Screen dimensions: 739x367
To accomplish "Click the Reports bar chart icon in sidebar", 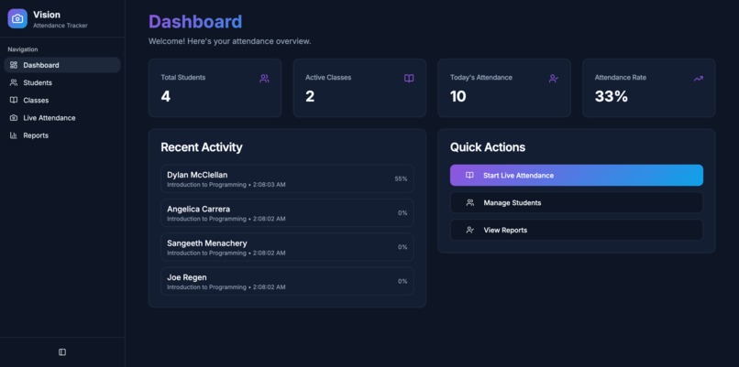I will pos(14,135).
